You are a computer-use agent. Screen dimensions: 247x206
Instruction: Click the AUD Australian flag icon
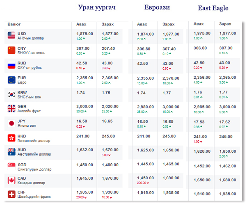tap(11, 152)
